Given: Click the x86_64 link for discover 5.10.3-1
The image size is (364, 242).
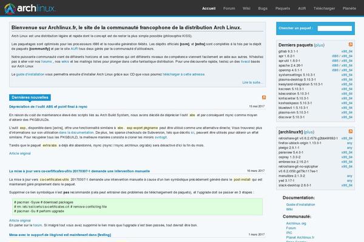Looking at the screenshot, I should coord(347,117).
